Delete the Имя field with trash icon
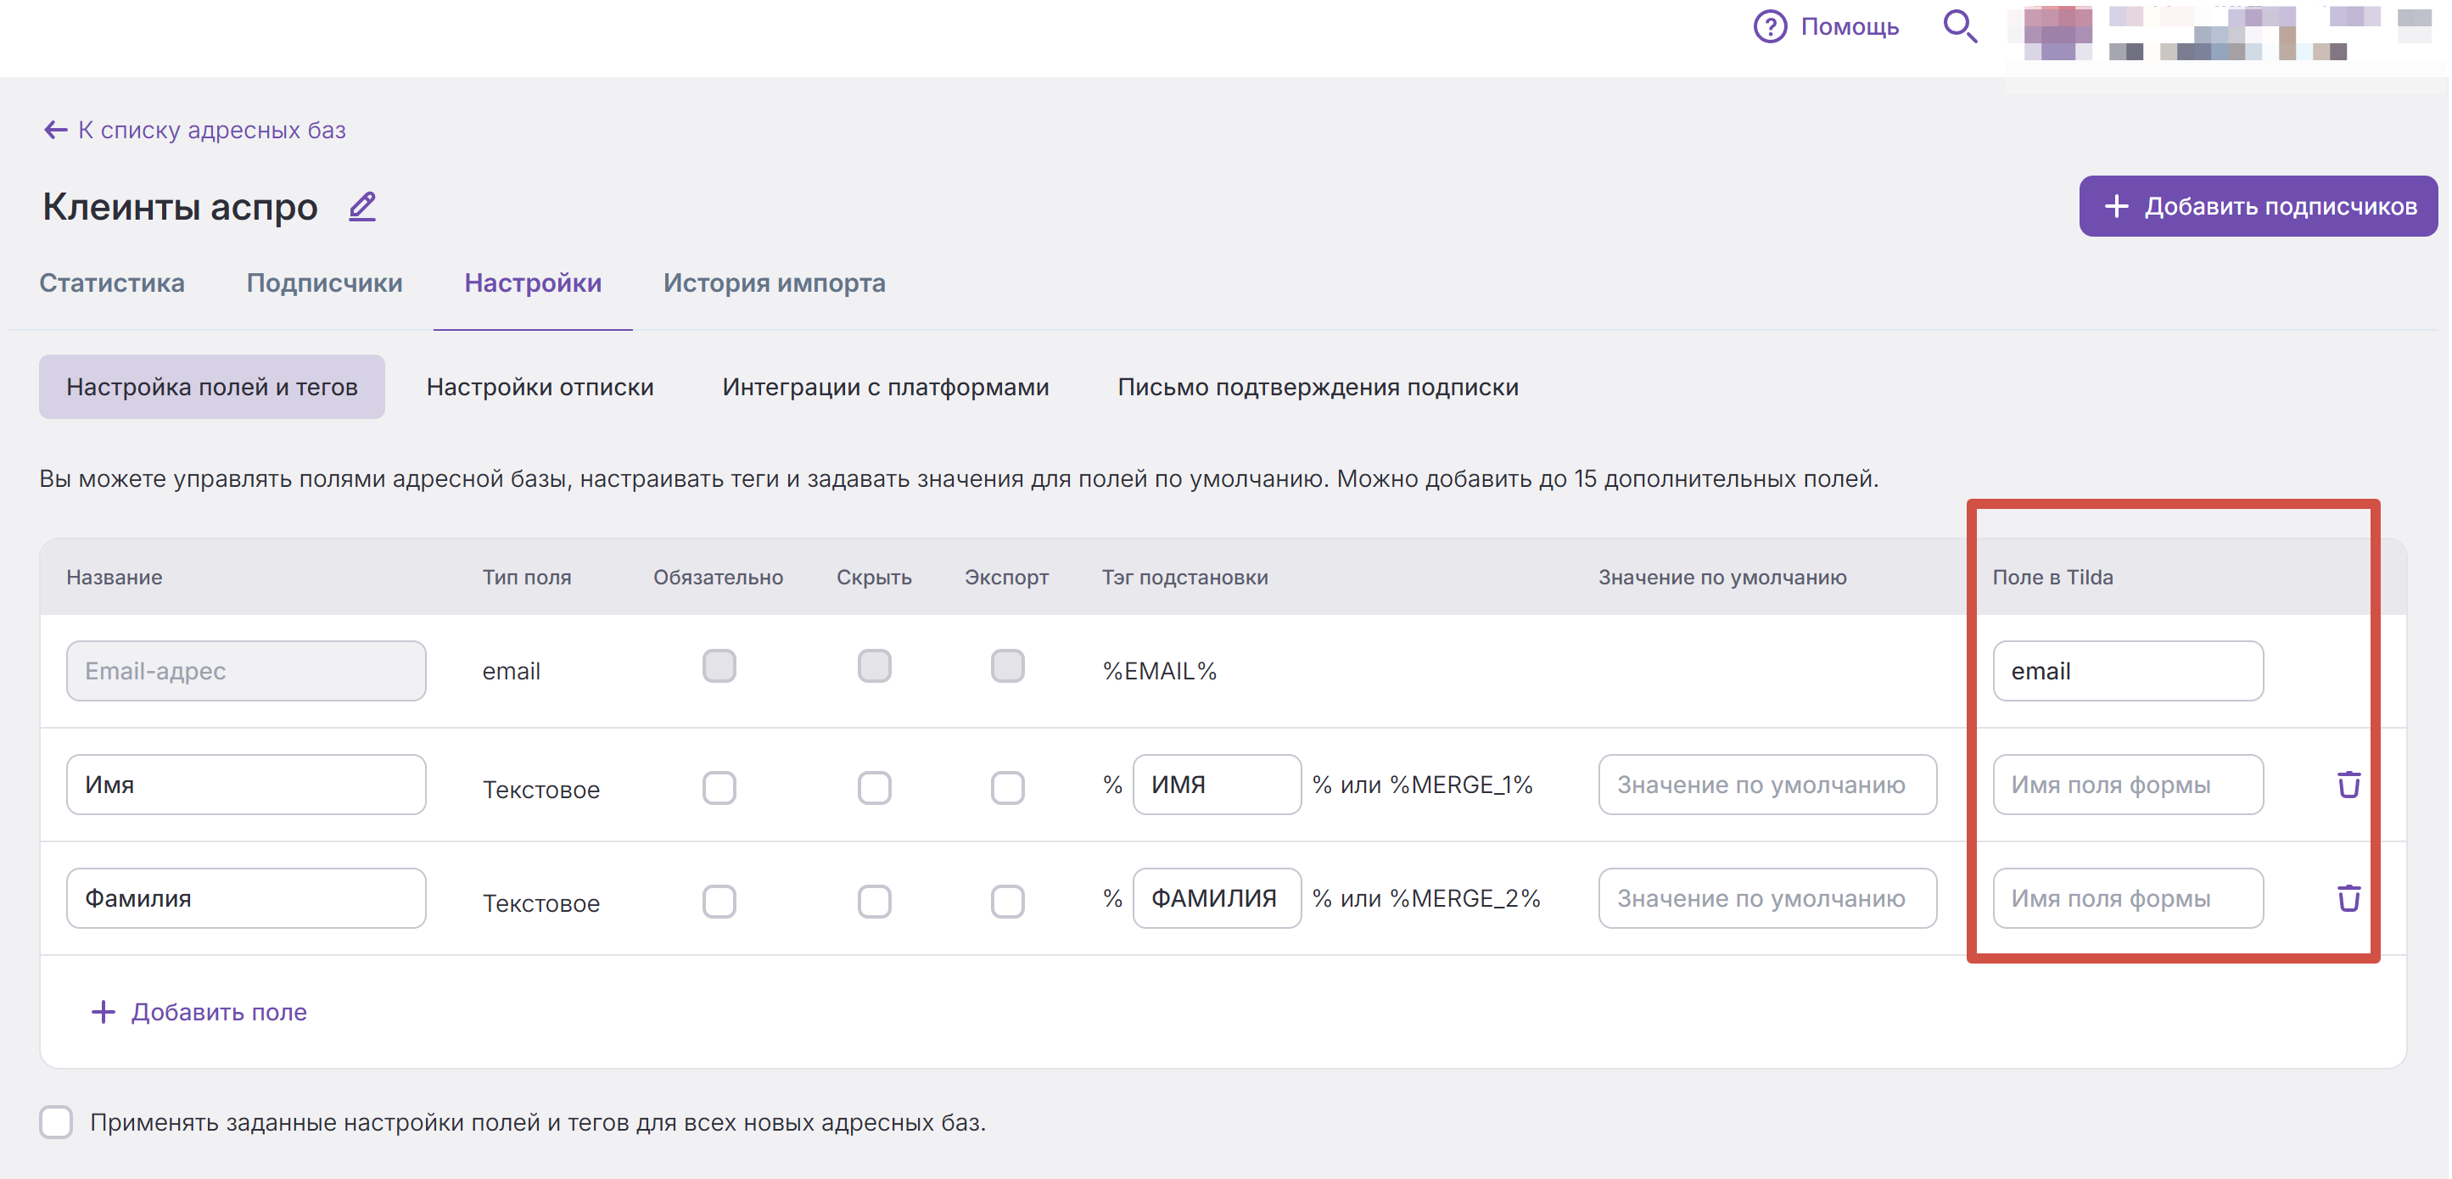Image resolution: width=2452 pixels, height=1179 pixels. (2348, 784)
